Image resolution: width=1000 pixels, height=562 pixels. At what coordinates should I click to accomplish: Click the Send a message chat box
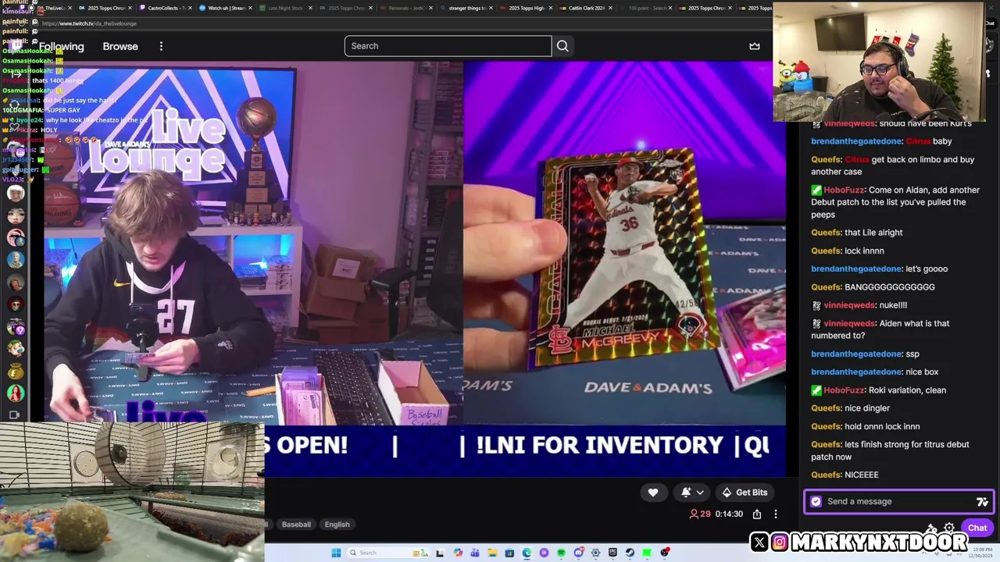pos(898,501)
